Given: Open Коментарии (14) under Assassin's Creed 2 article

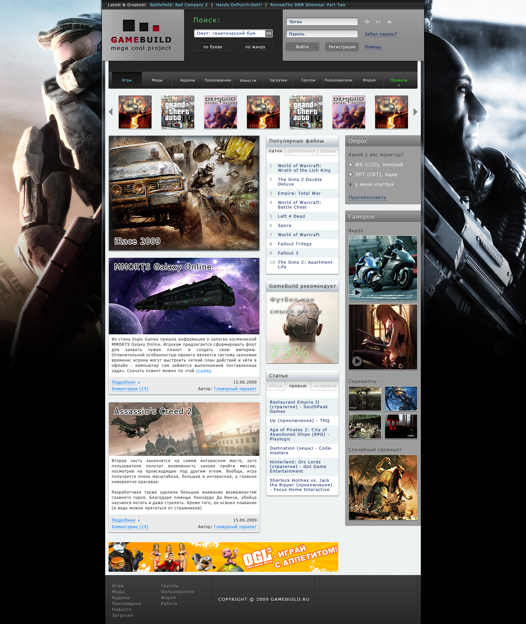Looking at the screenshot, I should pyautogui.click(x=130, y=527).
